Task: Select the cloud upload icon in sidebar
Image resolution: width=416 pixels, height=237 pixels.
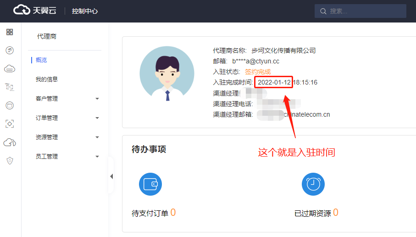Action: tap(10, 142)
